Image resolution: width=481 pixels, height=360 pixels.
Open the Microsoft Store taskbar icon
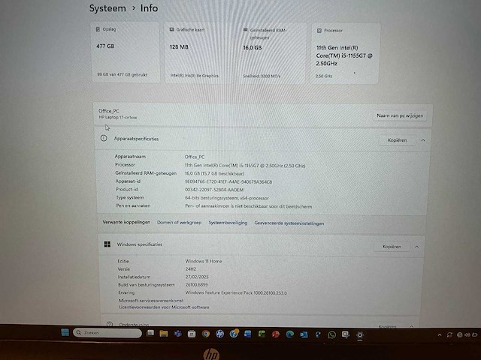pyautogui.click(x=192, y=334)
